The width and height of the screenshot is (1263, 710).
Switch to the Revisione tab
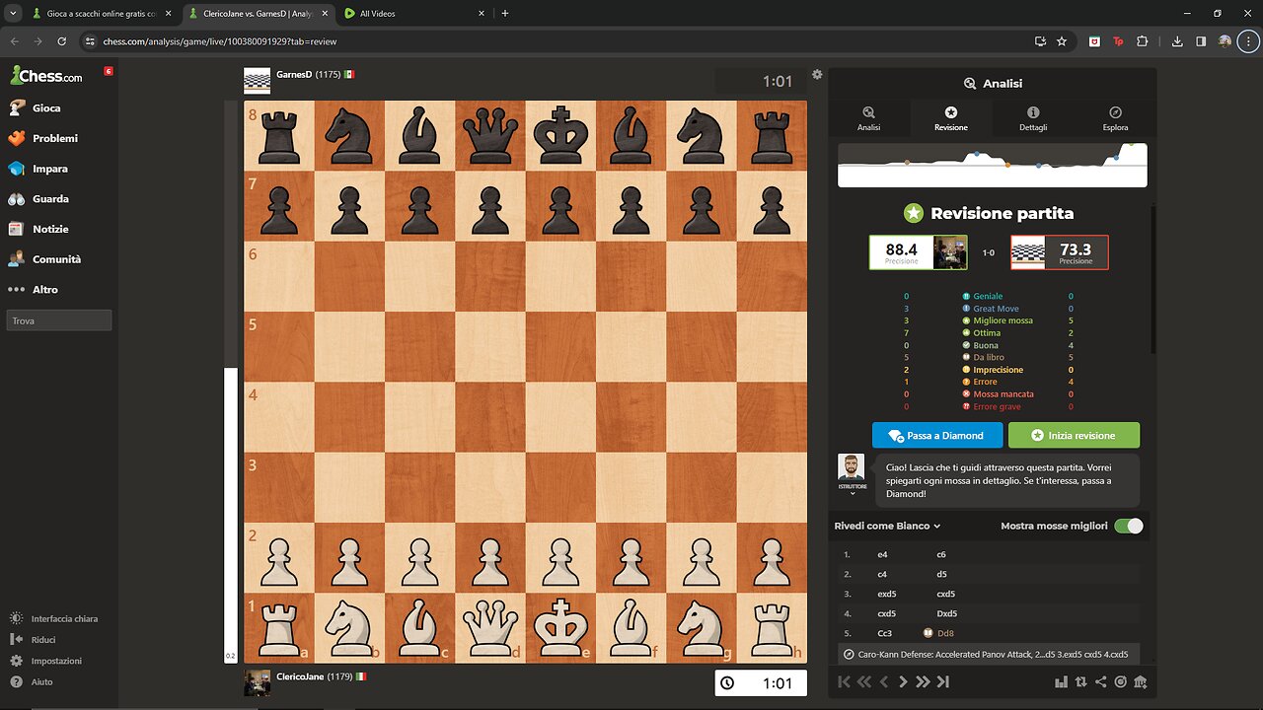[x=951, y=119]
